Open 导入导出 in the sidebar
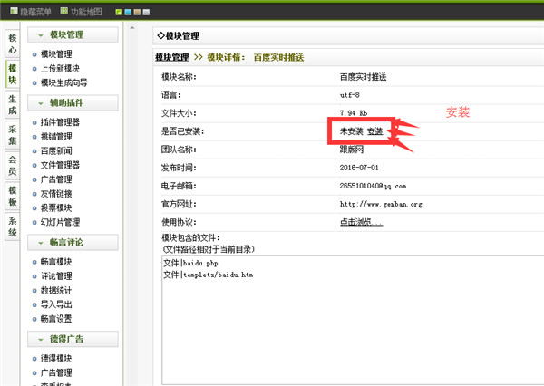Image resolution: width=544 pixels, height=386 pixels. (56, 304)
